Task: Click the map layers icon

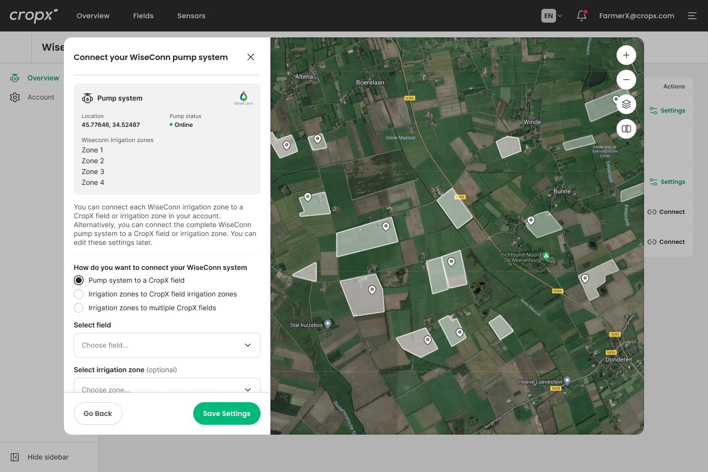Action: 626,104
